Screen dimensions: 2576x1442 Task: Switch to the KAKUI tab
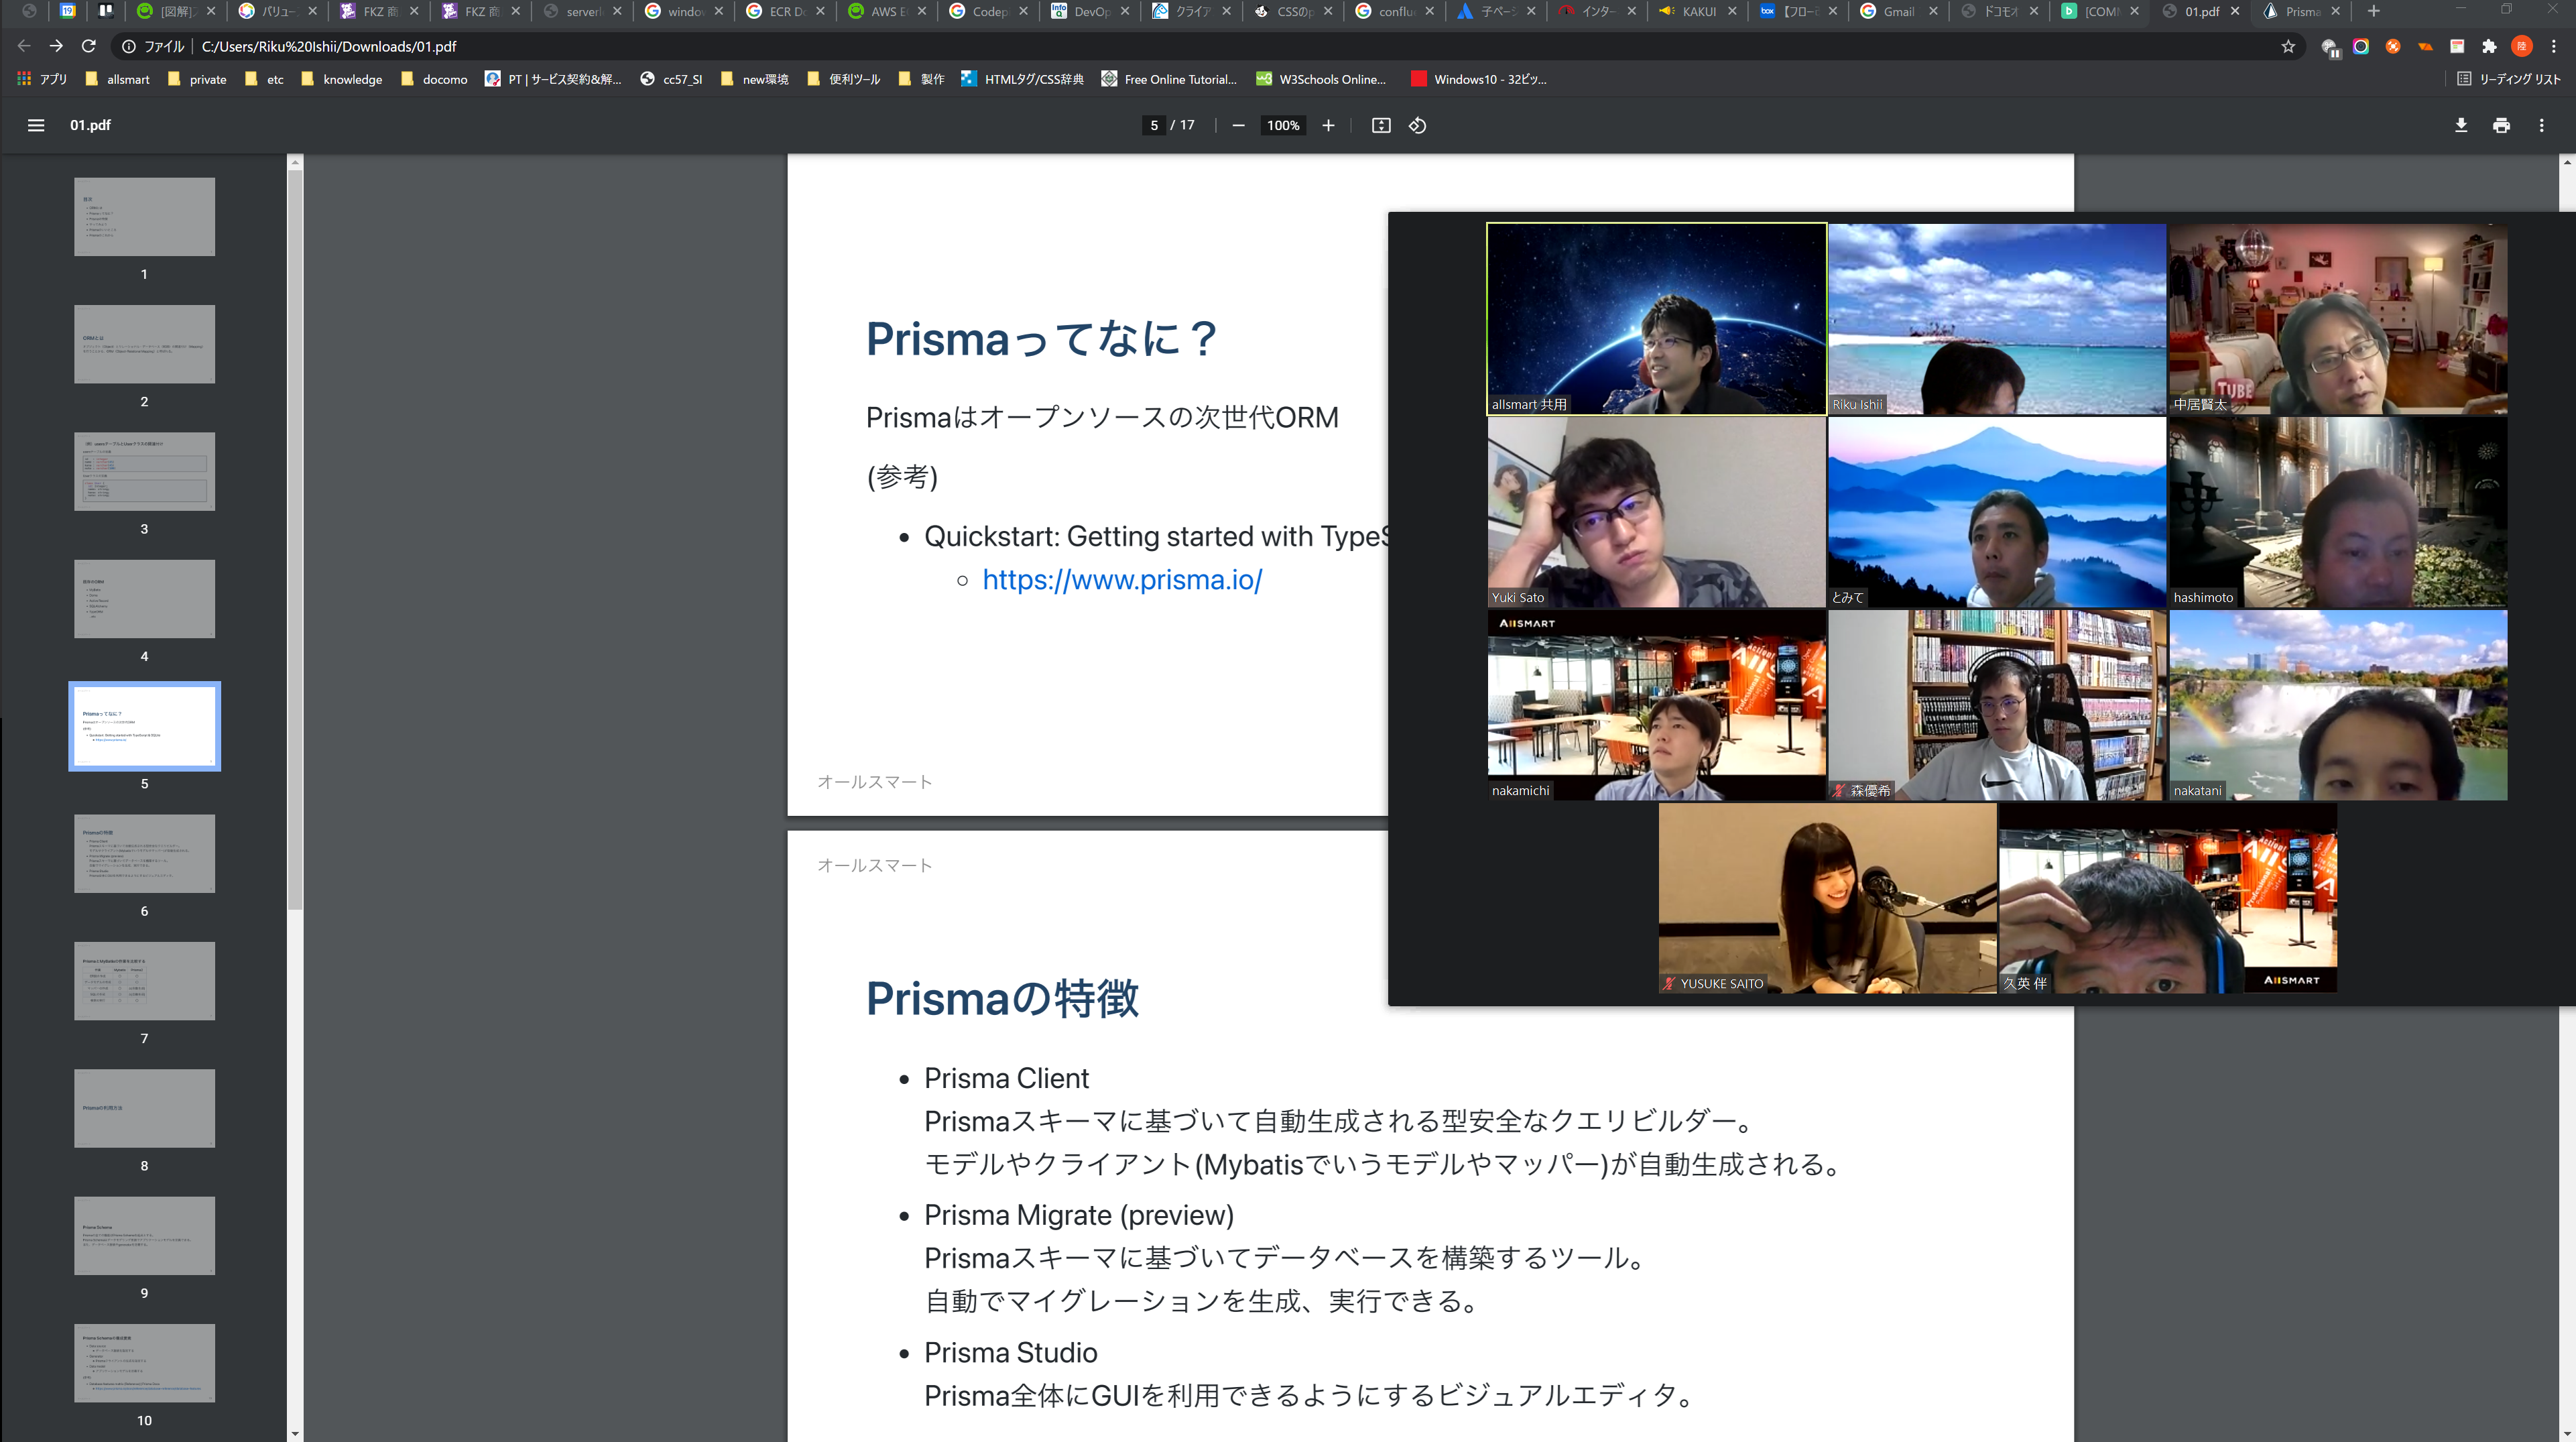click(1697, 11)
